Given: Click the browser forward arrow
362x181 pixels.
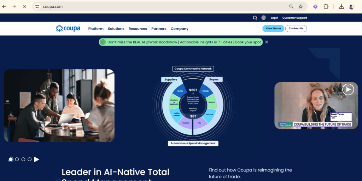Looking at the screenshot, I should (14, 7).
